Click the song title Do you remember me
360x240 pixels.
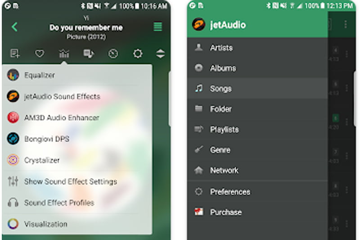[86, 27]
